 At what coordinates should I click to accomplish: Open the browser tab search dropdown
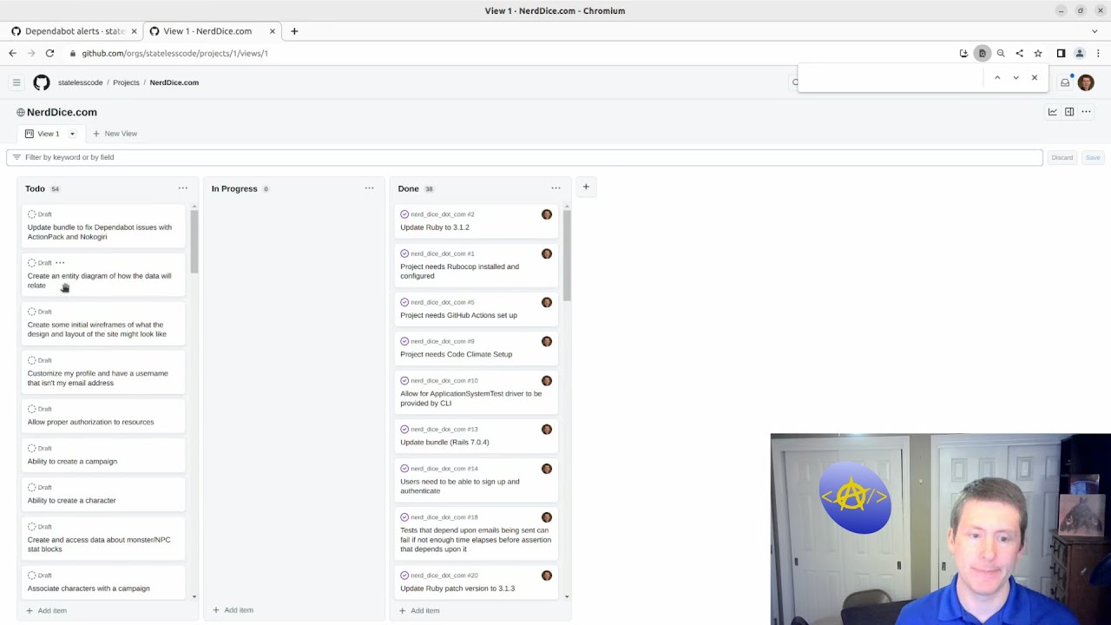[1095, 31]
